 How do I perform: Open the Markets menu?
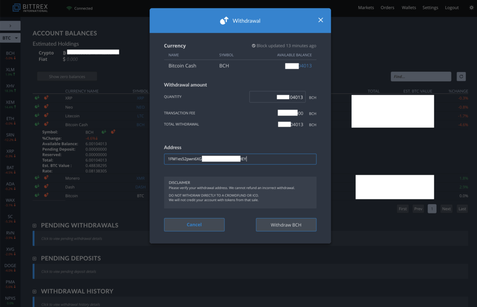click(366, 7)
